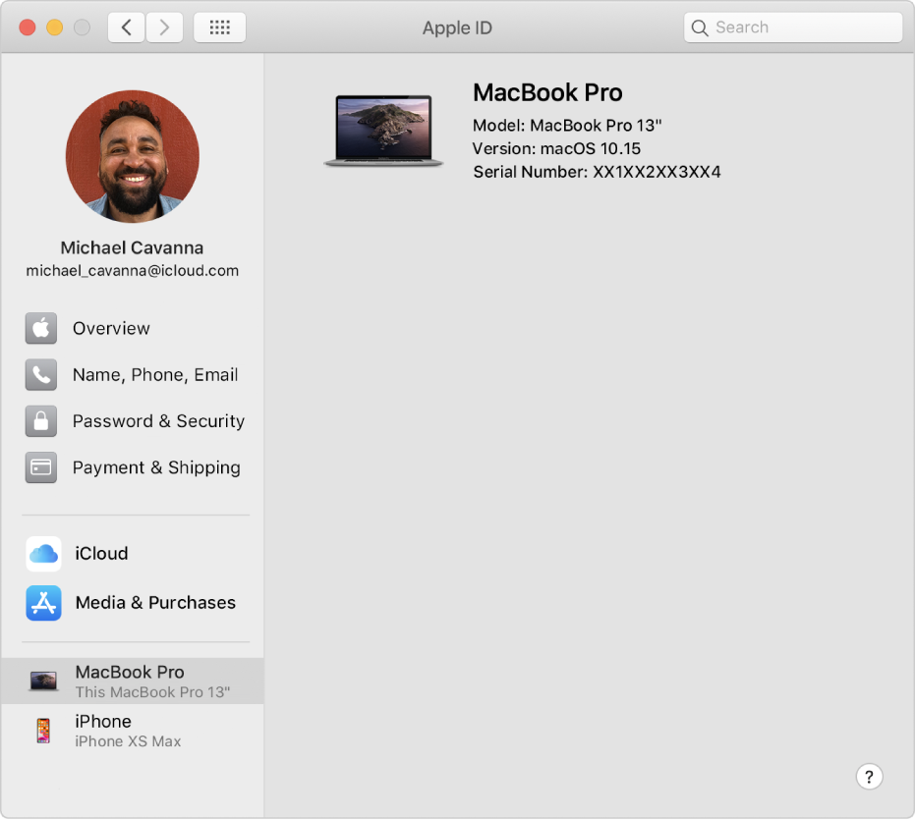Click the MacBook Pro device icon in sidebar
The image size is (915, 820).
tap(43, 681)
